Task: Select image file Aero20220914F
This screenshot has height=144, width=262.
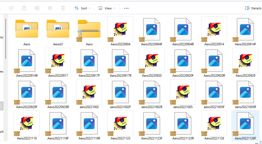Action: click(245, 32)
